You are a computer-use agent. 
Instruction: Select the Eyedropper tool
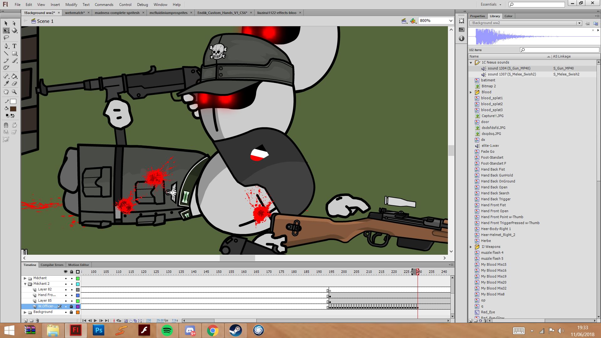click(x=6, y=83)
